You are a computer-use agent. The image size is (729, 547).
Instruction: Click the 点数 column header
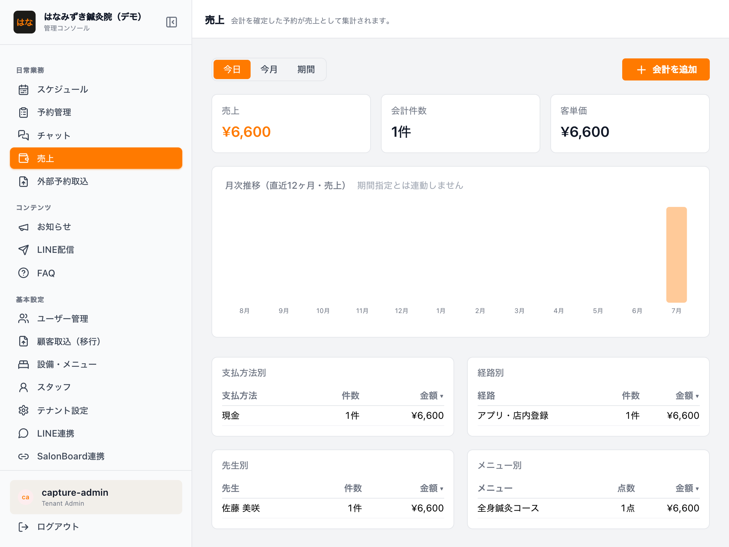point(626,488)
